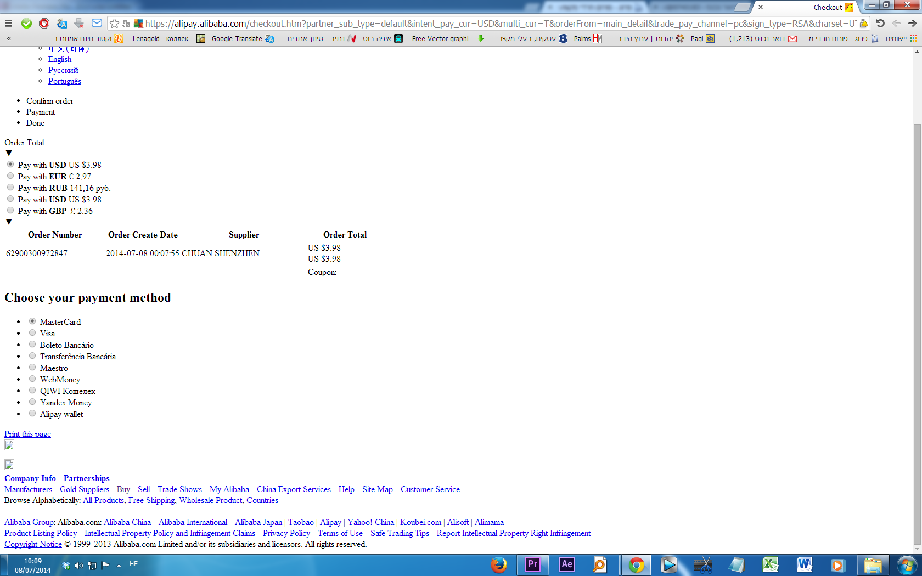Click the download extension icon with red x
922x576 pixels.
click(79, 24)
